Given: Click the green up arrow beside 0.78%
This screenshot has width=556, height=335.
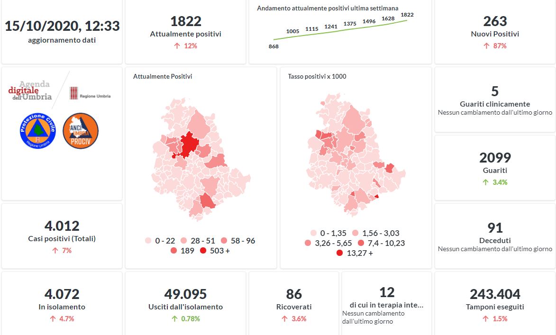Looking at the screenshot, I should (174, 319).
